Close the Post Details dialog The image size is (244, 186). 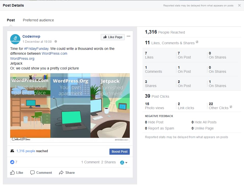(x=239, y=5)
